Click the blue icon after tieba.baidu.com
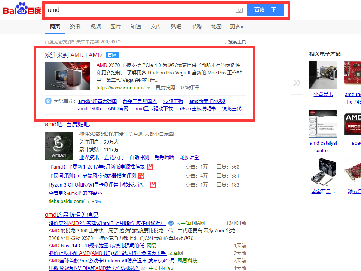The width and height of the screenshot is (361, 271). 98,201
